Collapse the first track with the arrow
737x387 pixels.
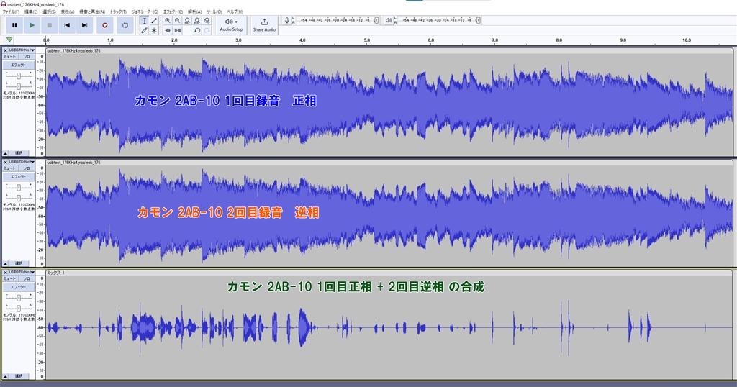click(x=6, y=152)
